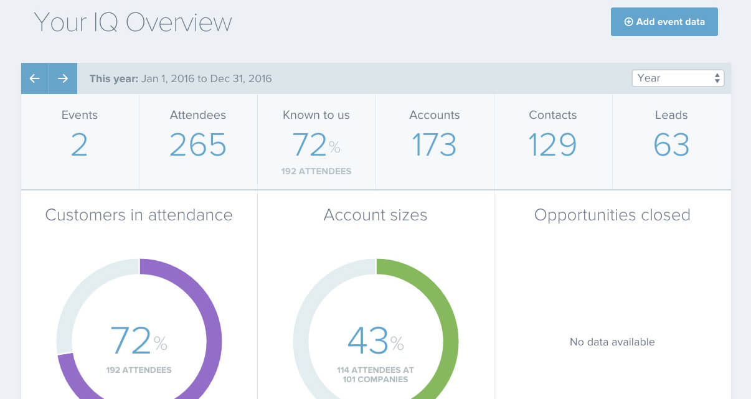This screenshot has width=751, height=399.
Task: Click the Account sizes heading
Action: point(375,215)
